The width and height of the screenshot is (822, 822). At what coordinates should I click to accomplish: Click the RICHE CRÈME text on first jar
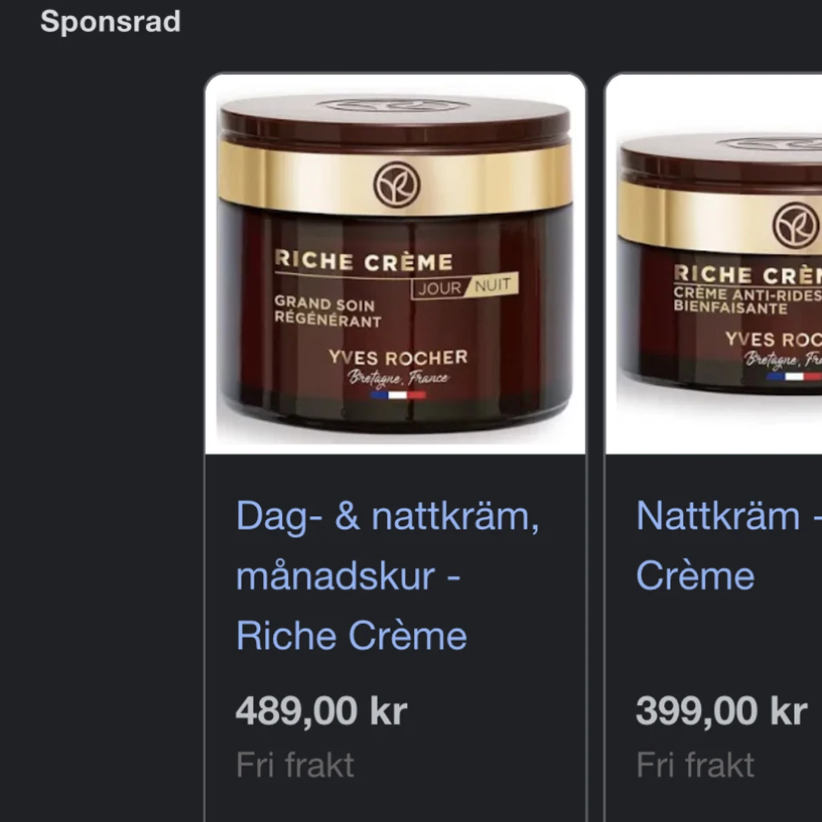click(x=364, y=261)
